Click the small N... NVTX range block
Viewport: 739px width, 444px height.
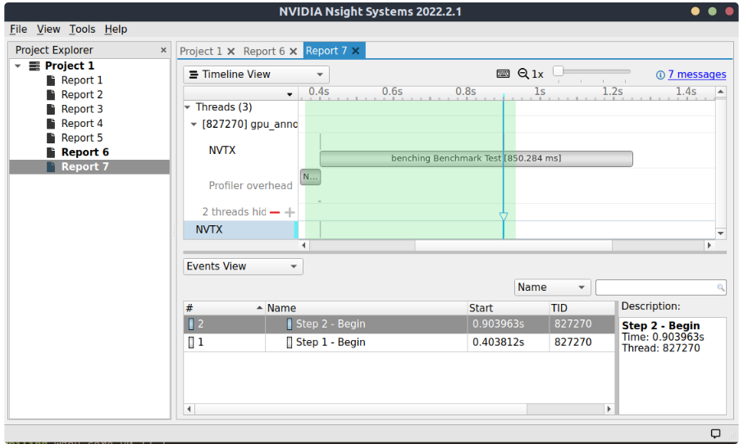click(x=310, y=177)
